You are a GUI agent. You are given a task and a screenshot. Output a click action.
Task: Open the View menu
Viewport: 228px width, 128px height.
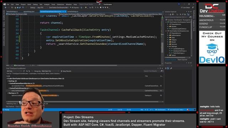17,5
